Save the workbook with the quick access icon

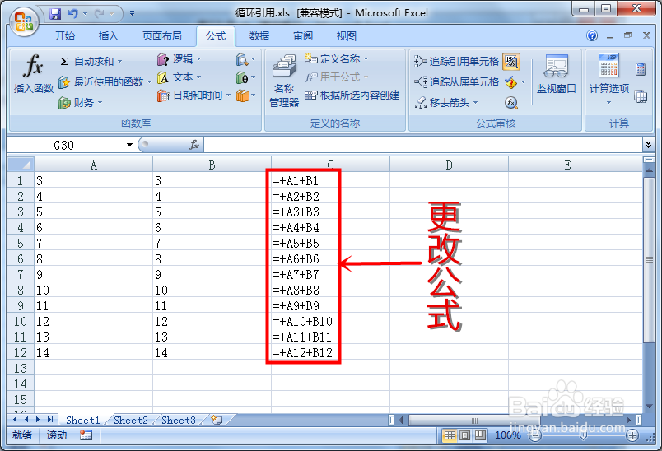click(x=55, y=14)
